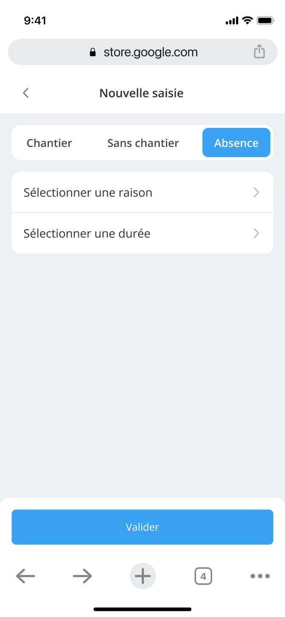Tap the back chevron beside Nouvelle saisie
This screenshot has height=617, width=285.
coord(26,93)
